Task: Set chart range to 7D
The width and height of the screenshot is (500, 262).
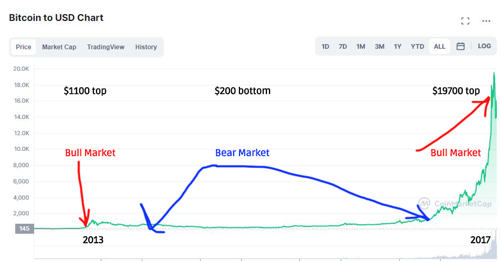Action: (343, 46)
